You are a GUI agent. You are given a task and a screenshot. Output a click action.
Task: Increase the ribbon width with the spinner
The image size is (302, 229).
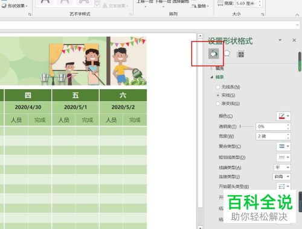click(x=260, y=2)
